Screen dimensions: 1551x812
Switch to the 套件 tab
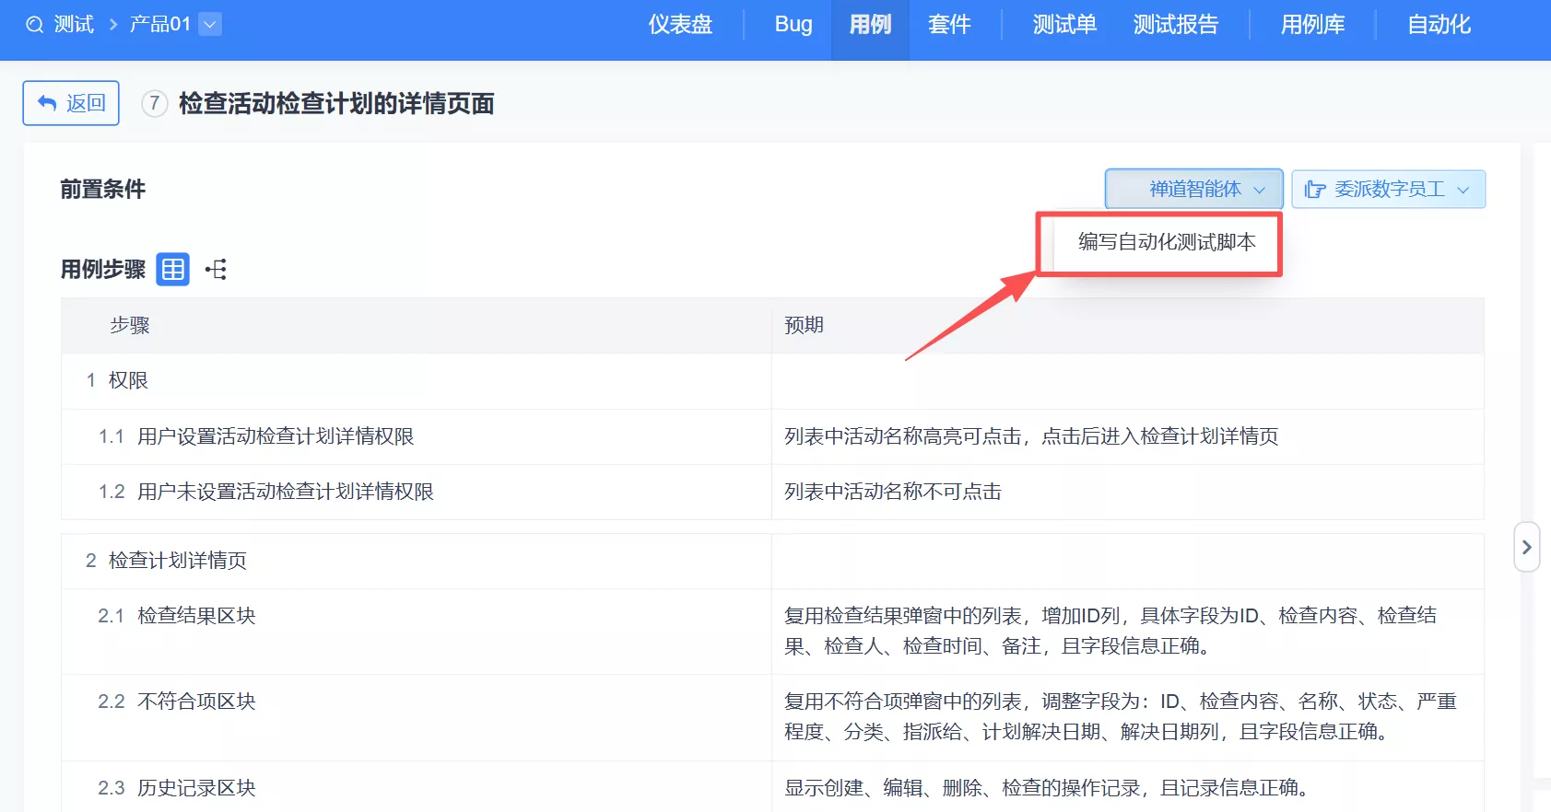coord(949,25)
